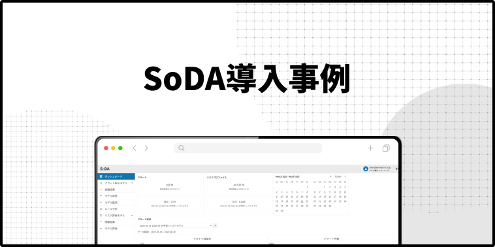Click the アラート panel heading
Screen dimensions: 495x247
pyautogui.click(x=142, y=178)
